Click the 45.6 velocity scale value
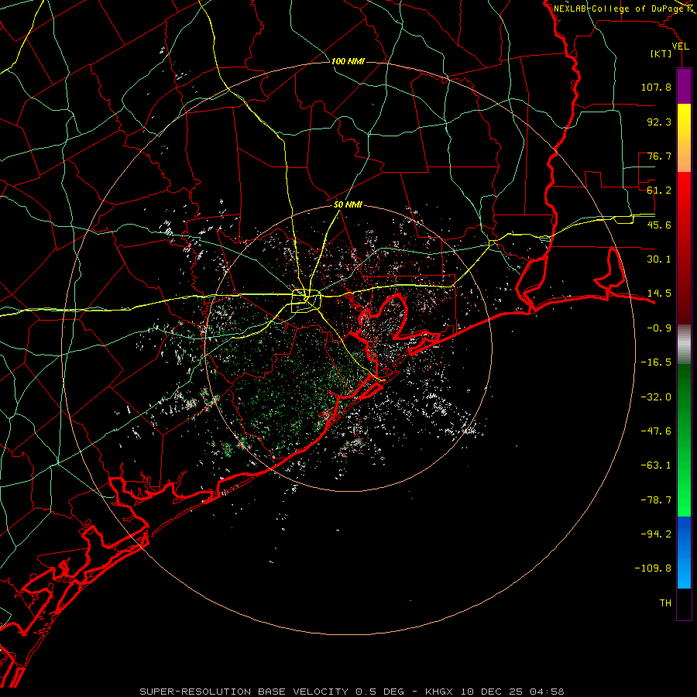697x697 pixels. (x=659, y=225)
